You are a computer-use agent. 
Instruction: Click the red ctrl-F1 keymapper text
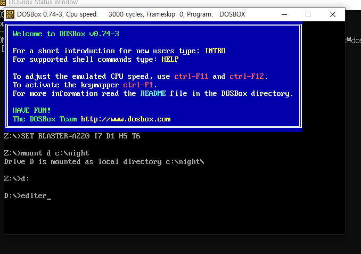click(138, 85)
